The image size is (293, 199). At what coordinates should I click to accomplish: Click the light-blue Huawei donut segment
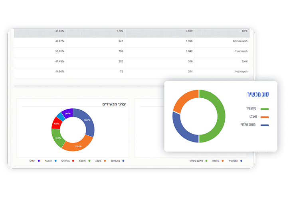61,117
